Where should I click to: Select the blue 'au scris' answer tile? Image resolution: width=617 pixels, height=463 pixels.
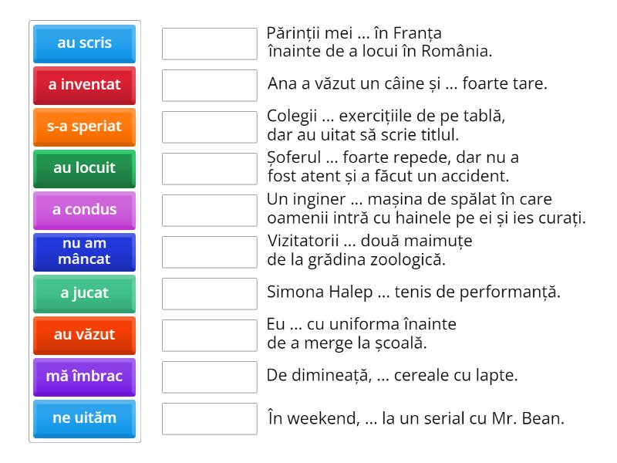(x=84, y=44)
